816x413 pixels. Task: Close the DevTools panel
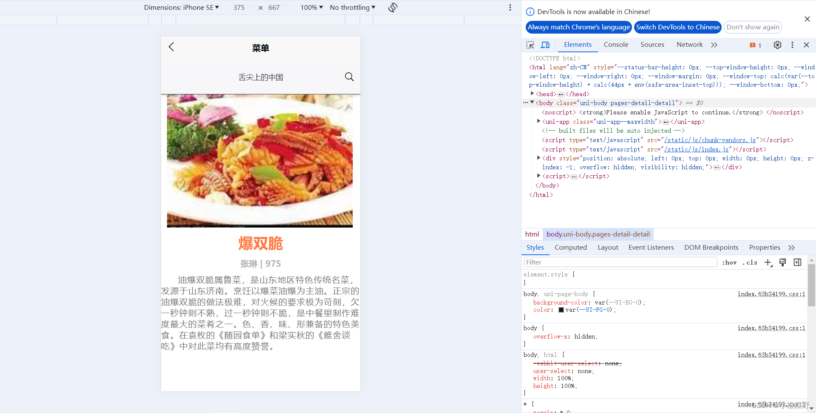pyautogui.click(x=806, y=45)
